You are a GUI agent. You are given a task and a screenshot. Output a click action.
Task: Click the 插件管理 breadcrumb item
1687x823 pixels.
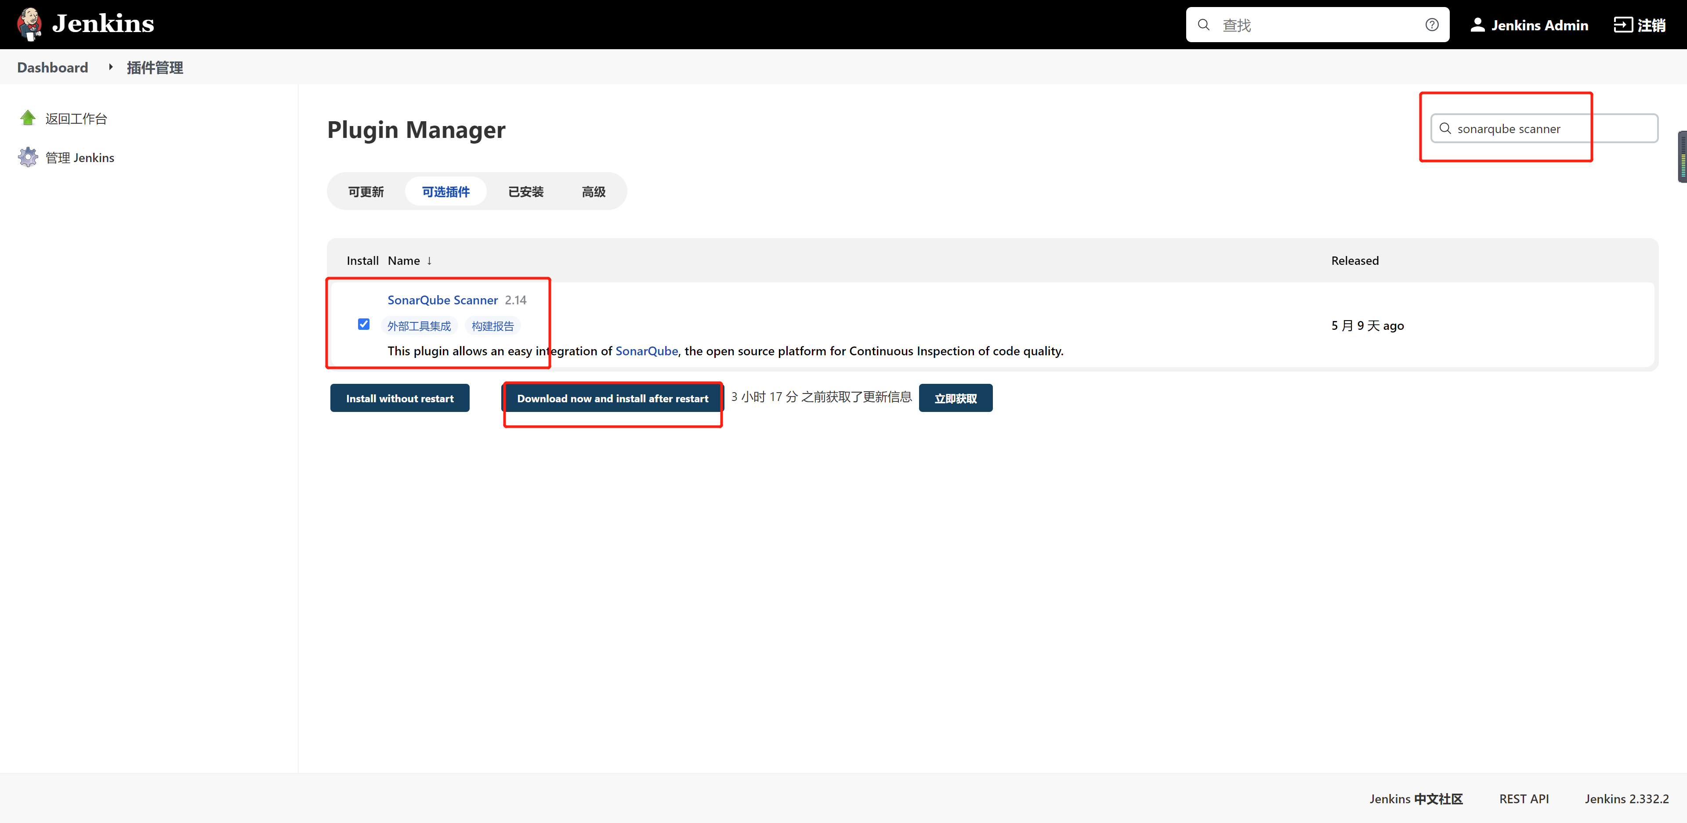pos(155,68)
